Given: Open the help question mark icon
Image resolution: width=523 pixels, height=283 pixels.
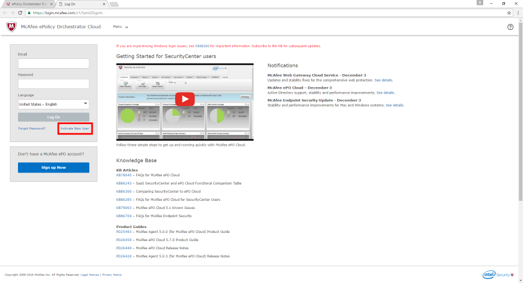Looking at the screenshot, I should [x=510, y=27].
